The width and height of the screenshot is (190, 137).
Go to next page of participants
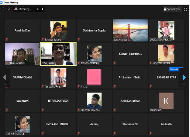(184, 77)
